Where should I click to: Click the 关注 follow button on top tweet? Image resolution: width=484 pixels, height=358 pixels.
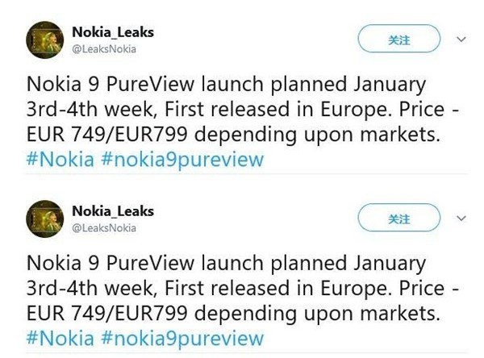[399, 40]
